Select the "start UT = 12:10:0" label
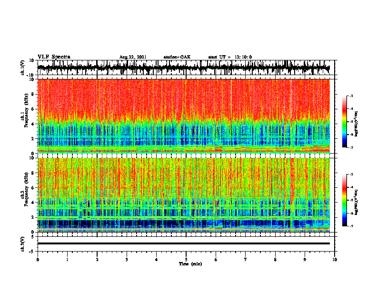 (x=230, y=57)
